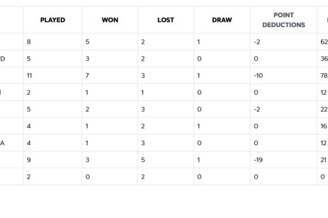Select the POINT DEDUCTIONS column header
Image resolution: width=328 pixels, height=218 pixels.
tap(283, 20)
